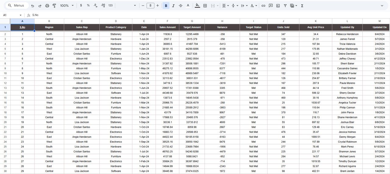Select the cell with value 1038.67
The image size is (390, 174).
coord(316,103)
